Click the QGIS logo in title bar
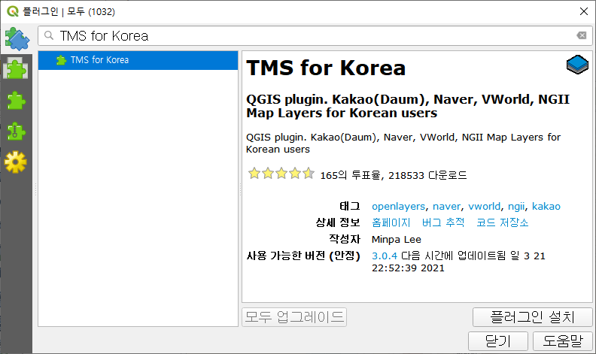596x354 pixels. 13,11
